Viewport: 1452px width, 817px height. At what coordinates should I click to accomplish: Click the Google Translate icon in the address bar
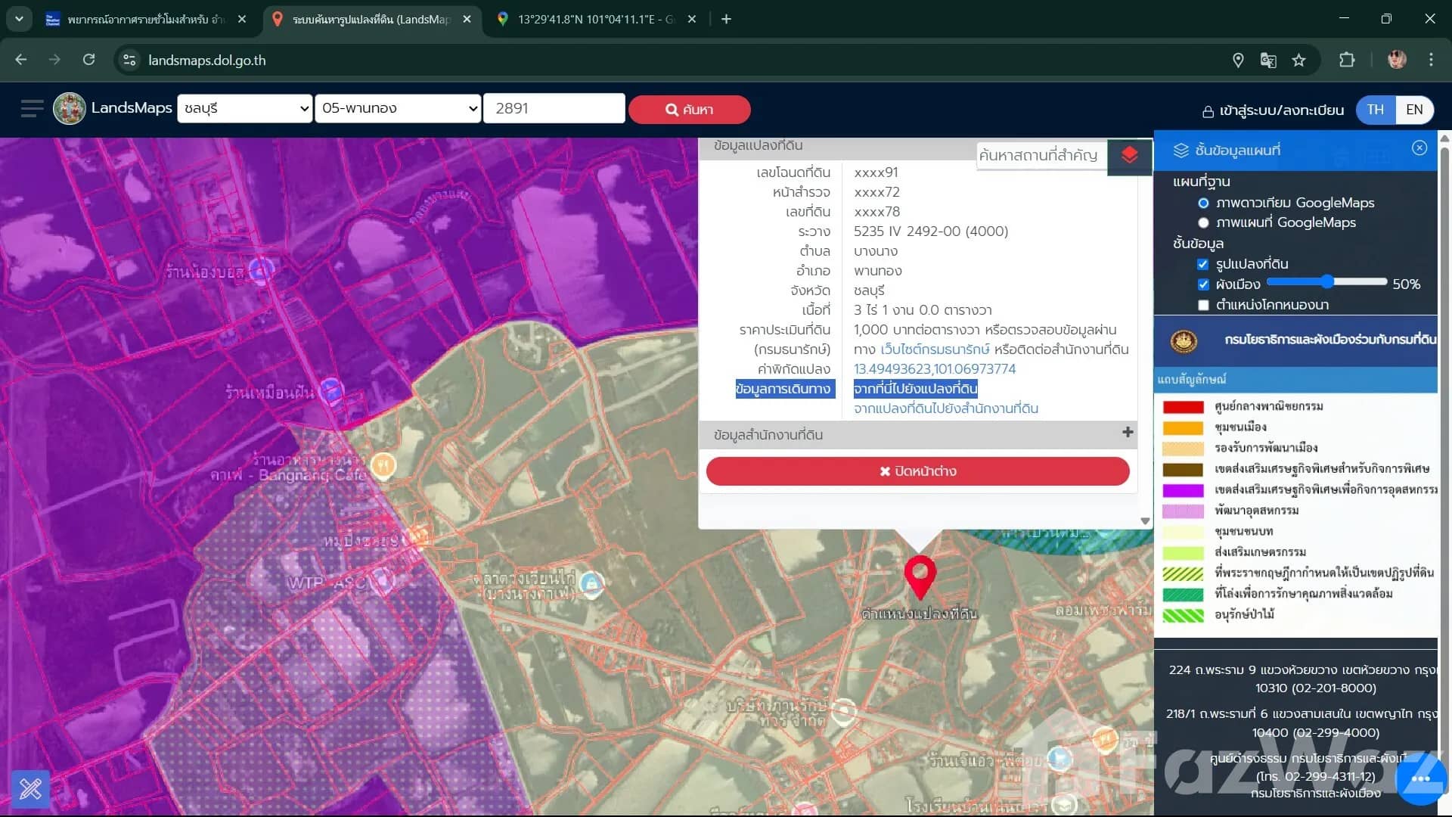(x=1268, y=61)
